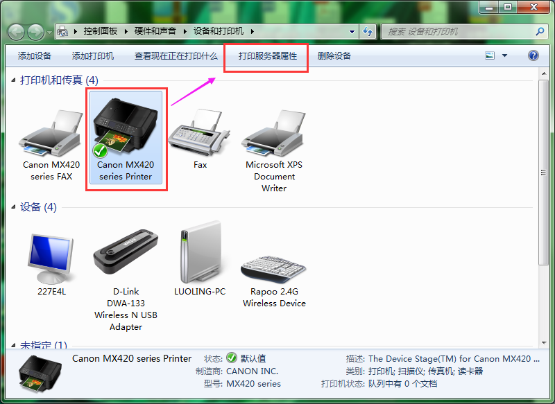Viewport: 555px width, 404px height.
Task: Open the view options dropdown arrow
Action: coord(505,55)
